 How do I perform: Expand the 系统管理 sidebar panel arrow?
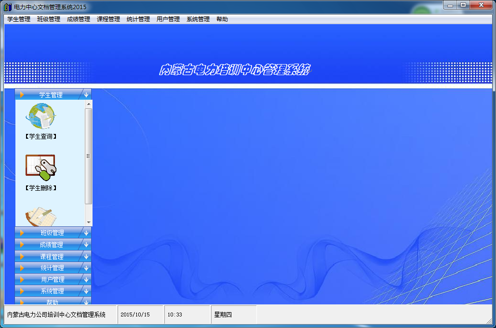[x=86, y=291]
